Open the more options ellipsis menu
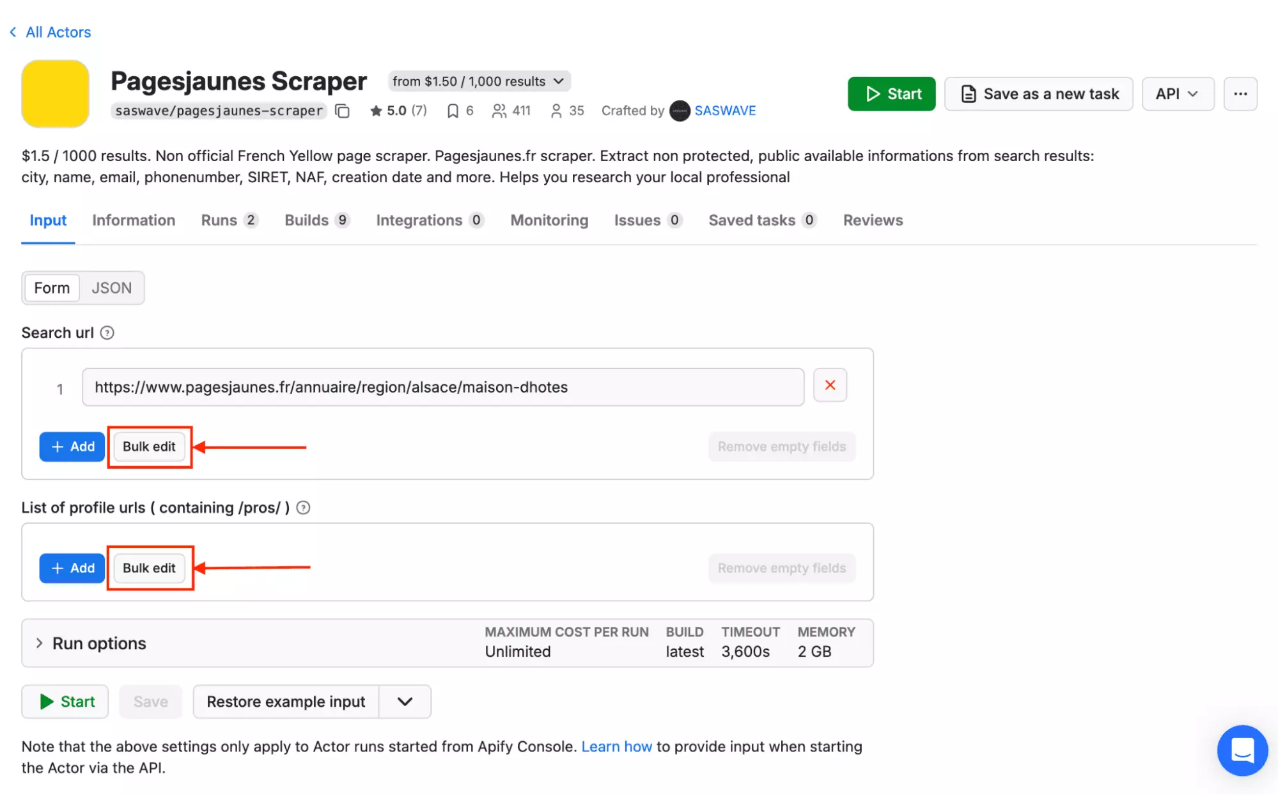1278x795 pixels. [x=1240, y=94]
